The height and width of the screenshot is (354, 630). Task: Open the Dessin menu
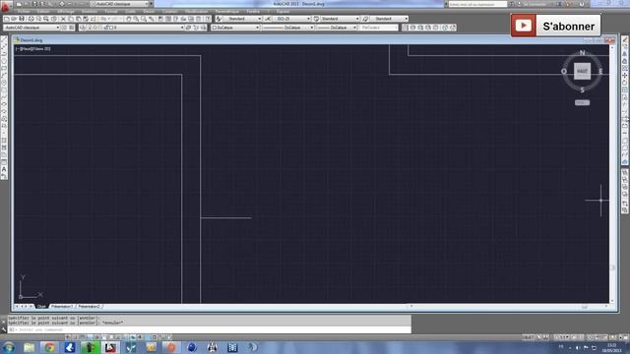tap(149, 11)
